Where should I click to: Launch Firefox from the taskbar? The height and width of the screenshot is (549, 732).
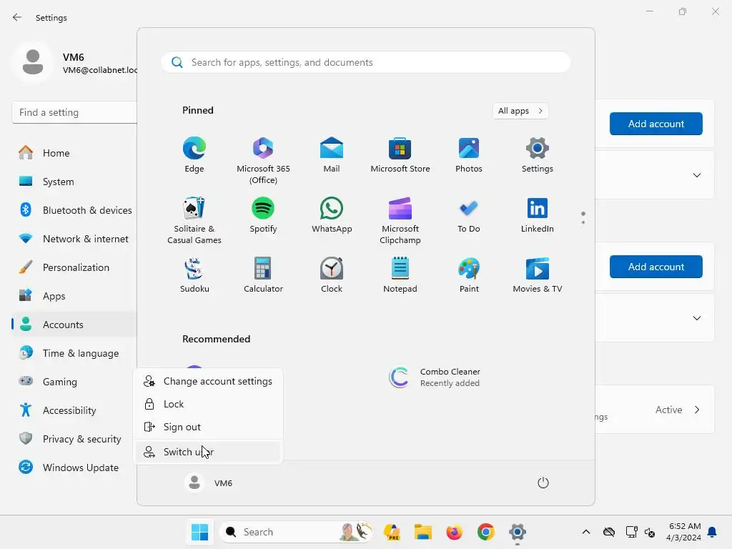pyautogui.click(x=454, y=532)
